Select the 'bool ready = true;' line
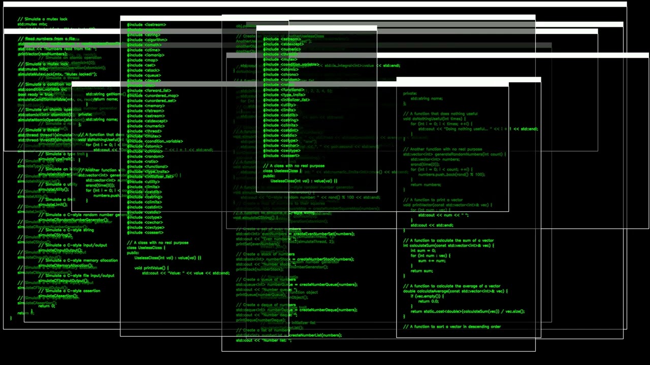 point(36,94)
